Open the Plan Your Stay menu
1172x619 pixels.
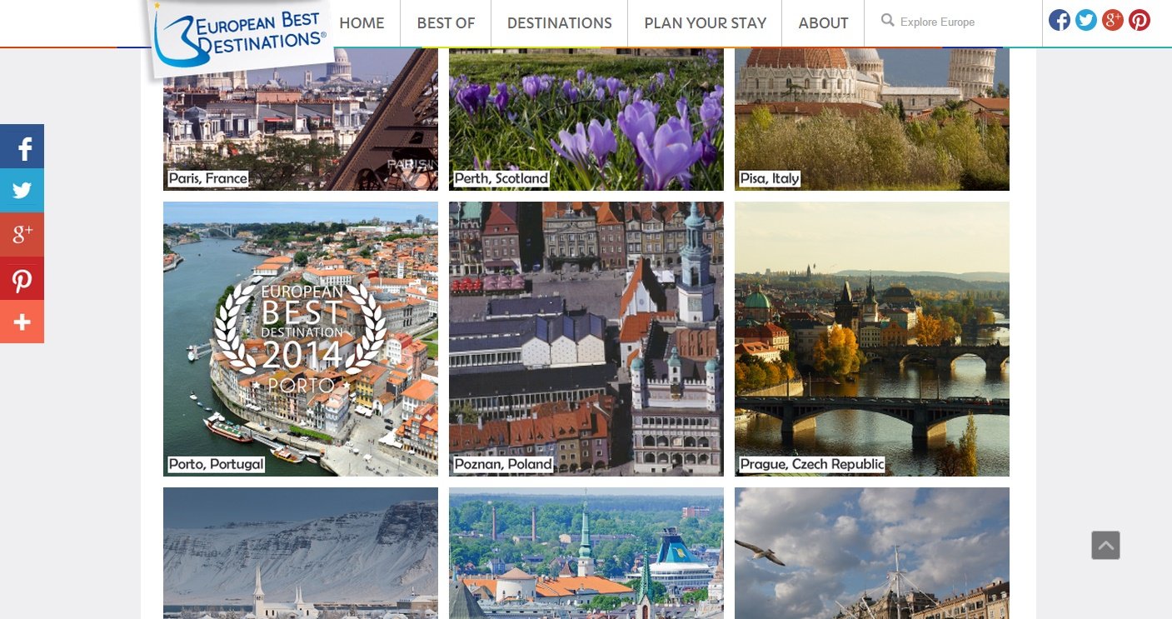[705, 23]
